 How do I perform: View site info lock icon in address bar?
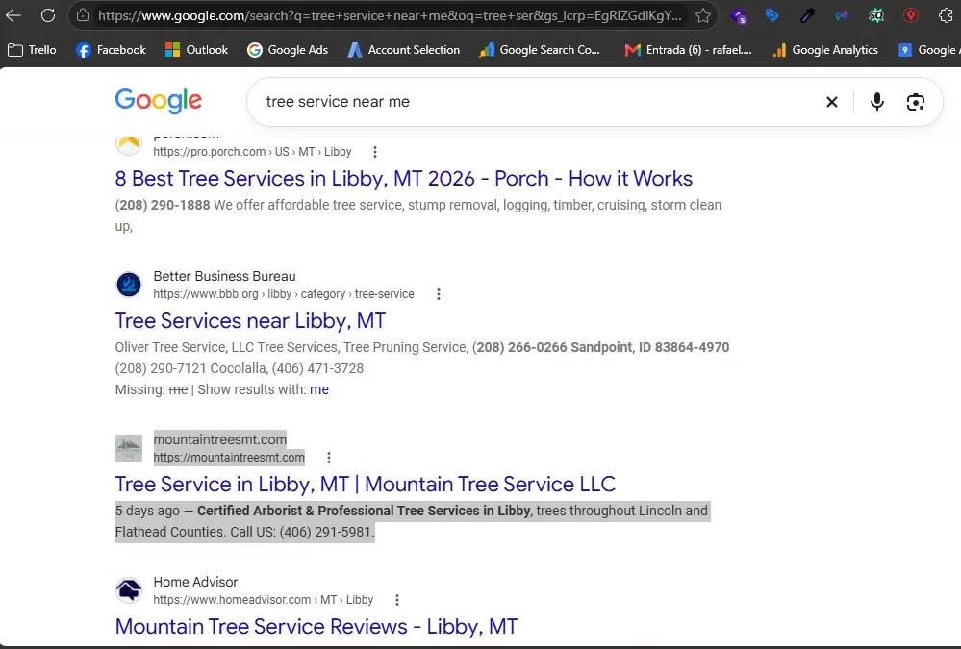point(83,15)
